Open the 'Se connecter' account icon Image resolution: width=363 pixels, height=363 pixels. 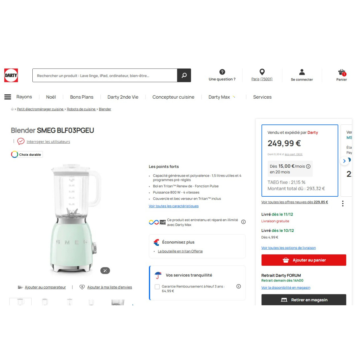click(302, 72)
